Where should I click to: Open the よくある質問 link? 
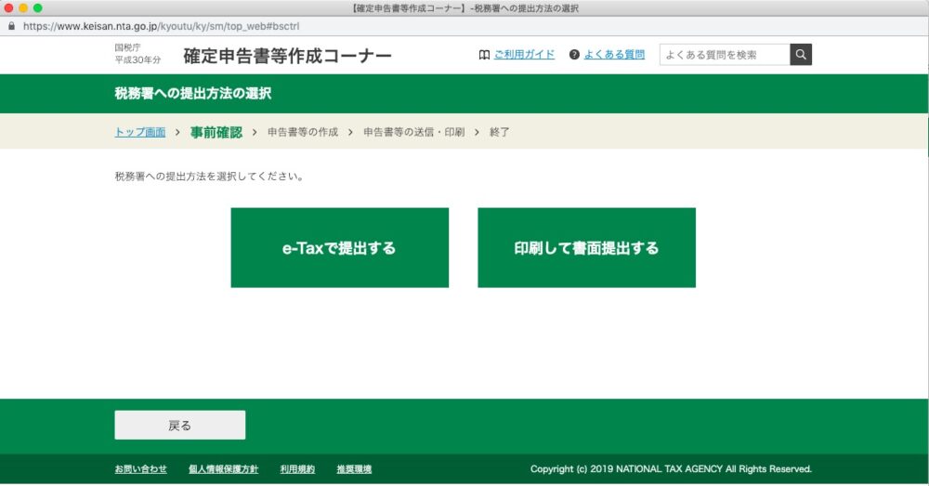[614, 55]
